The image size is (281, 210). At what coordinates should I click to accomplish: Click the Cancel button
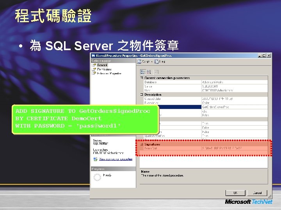257,193
